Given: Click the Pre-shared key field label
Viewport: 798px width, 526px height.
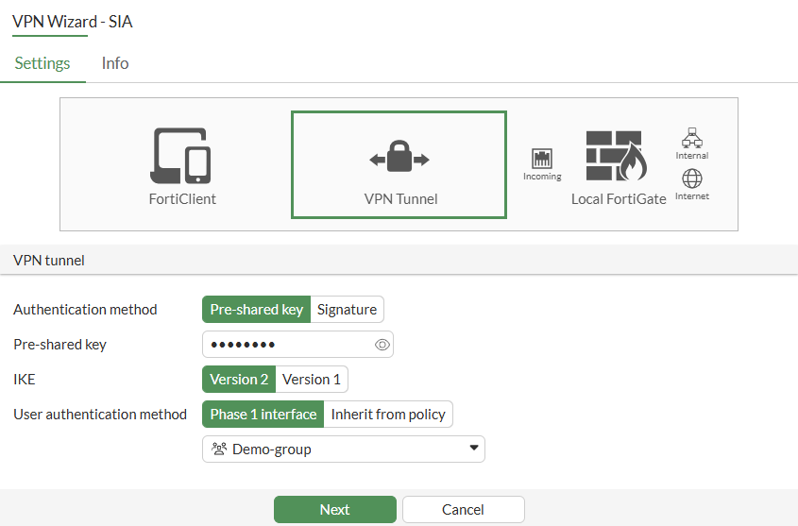Looking at the screenshot, I should (x=59, y=345).
